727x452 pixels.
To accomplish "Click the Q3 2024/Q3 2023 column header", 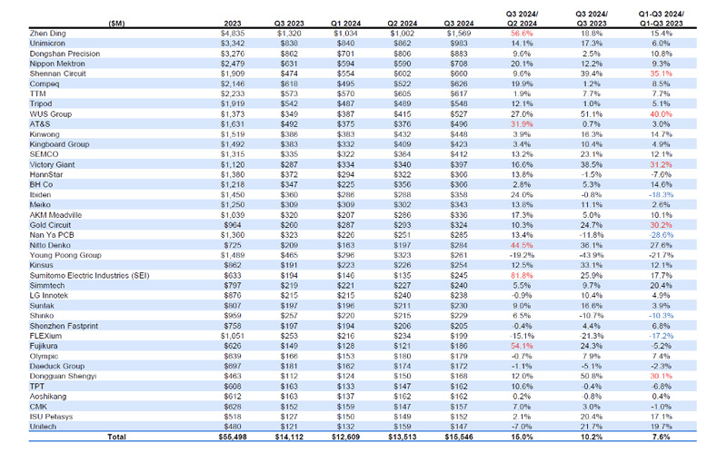I will pos(592,19).
